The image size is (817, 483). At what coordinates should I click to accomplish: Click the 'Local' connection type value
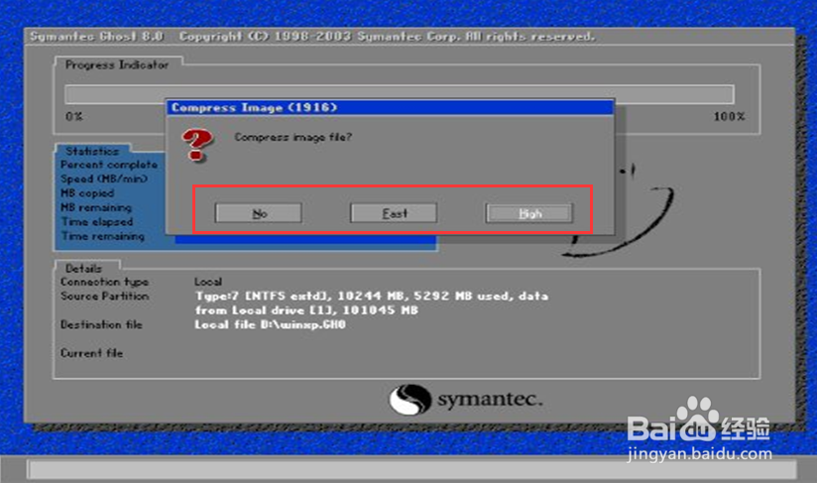click(x=208, y=282)
